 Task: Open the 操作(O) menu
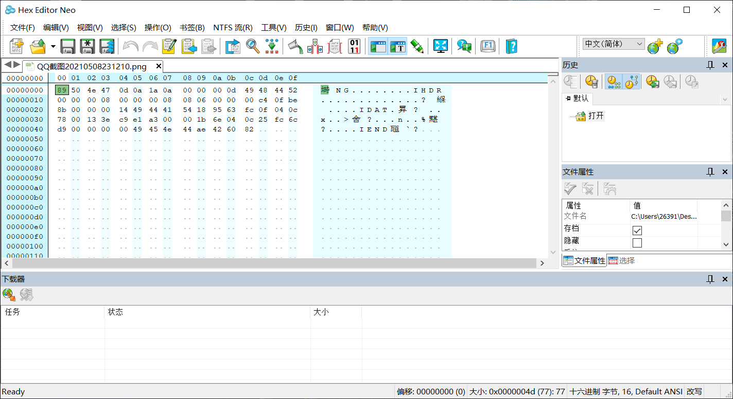tap(158, 28)
